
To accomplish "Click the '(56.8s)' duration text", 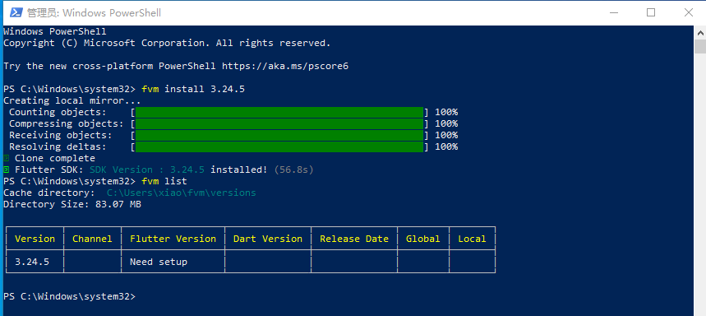I will 293,170.
